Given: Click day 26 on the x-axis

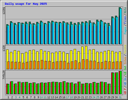Looking at the screenshot, I should 101,97.
